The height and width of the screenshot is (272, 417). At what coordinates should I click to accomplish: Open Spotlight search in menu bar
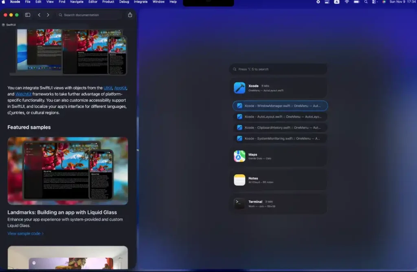click(x=366, y=2)
